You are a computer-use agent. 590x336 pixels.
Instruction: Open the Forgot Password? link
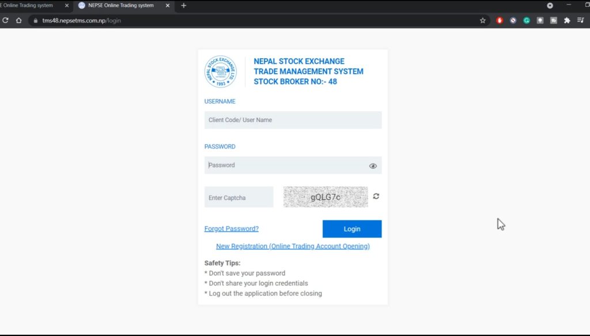pyautogui.click(x=232, y=228)
